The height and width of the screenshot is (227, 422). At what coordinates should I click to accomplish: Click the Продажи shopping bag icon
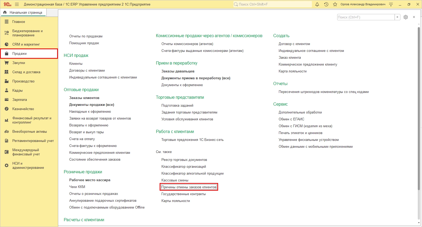pyautogui.click(x=7, y=53)
